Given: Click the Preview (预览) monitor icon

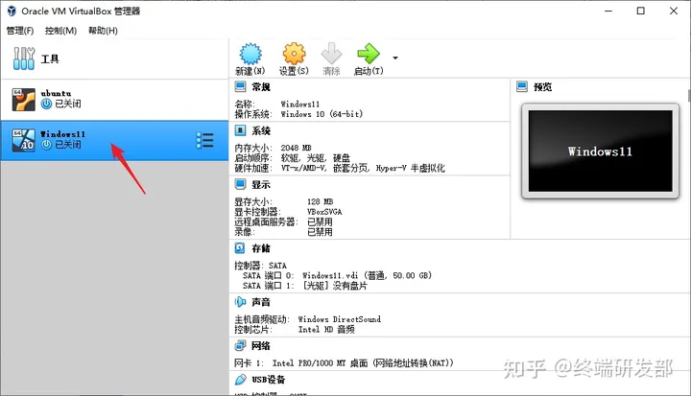Looking at the screenshot, I should click(x=522, y=86).
